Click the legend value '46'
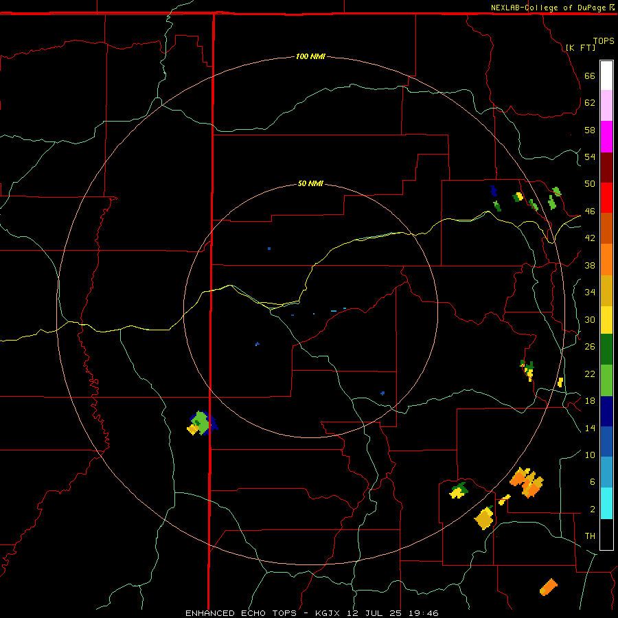Image resolution: width=618 pixels, height=618 pixels. coord(590,211)
